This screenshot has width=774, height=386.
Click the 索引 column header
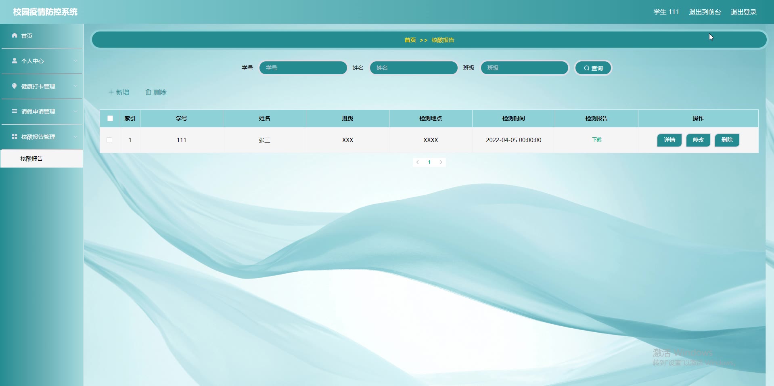[130, 118]
